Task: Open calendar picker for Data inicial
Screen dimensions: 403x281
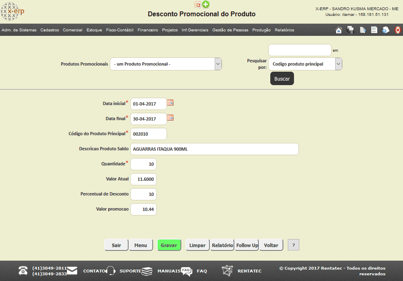Action: [x=170, y=103]
